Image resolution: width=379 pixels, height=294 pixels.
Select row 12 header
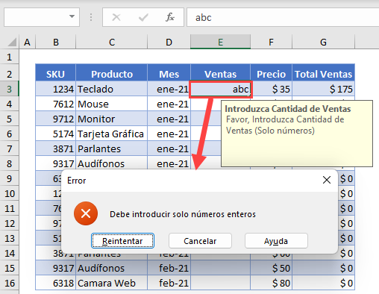tap(10, 223)
